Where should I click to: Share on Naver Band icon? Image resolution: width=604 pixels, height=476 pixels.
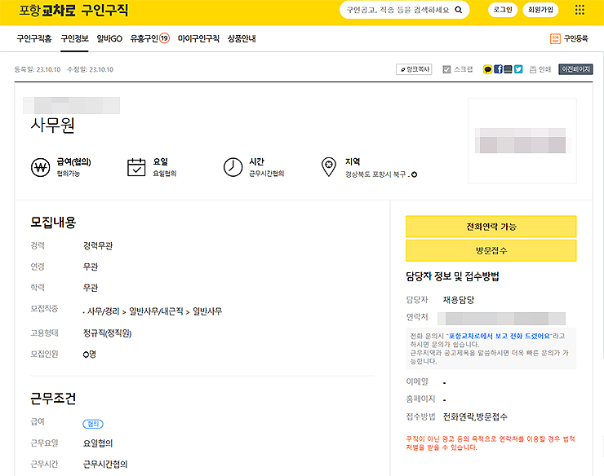[x=508, y=69]
